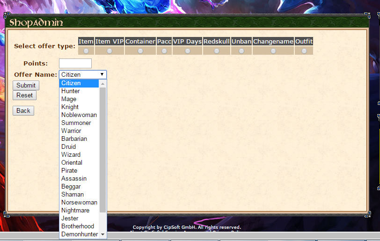
Task: Pick Citizen from the dropdown list
Action: (x=79, y=83)
